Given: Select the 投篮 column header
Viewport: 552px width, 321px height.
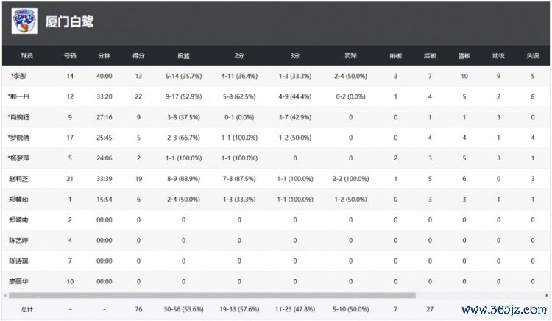Looking at the screenshot, I should point(183,55).
